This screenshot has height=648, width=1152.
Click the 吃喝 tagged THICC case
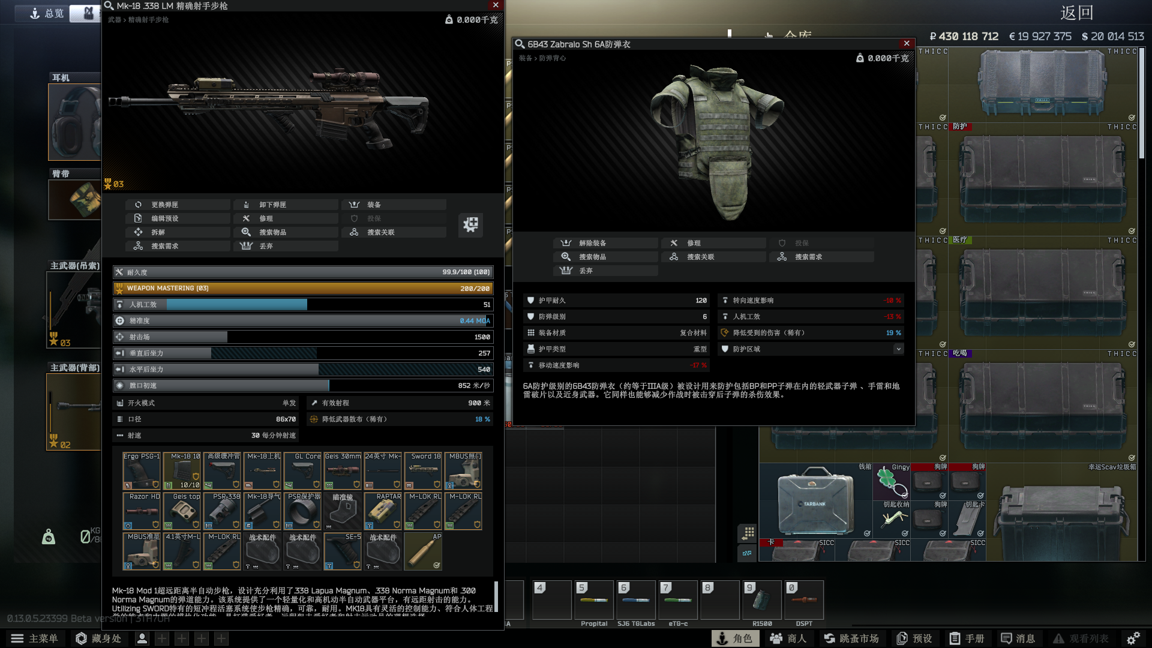pyautogui.click(x=1044, y=406)
